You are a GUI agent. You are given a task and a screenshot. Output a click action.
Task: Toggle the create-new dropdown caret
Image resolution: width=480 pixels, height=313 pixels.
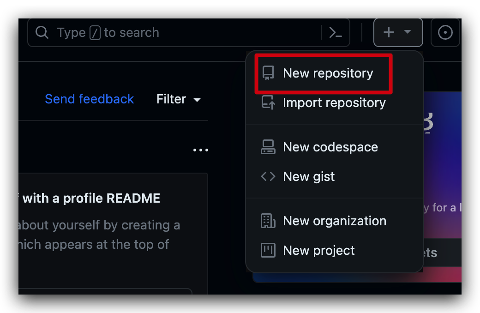[408, 32]
